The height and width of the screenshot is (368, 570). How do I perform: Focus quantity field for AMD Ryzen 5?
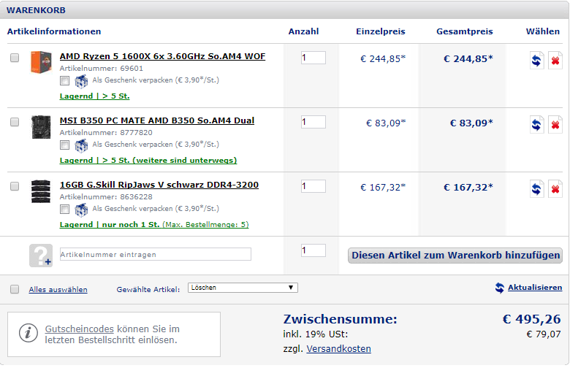pos(313,58)
